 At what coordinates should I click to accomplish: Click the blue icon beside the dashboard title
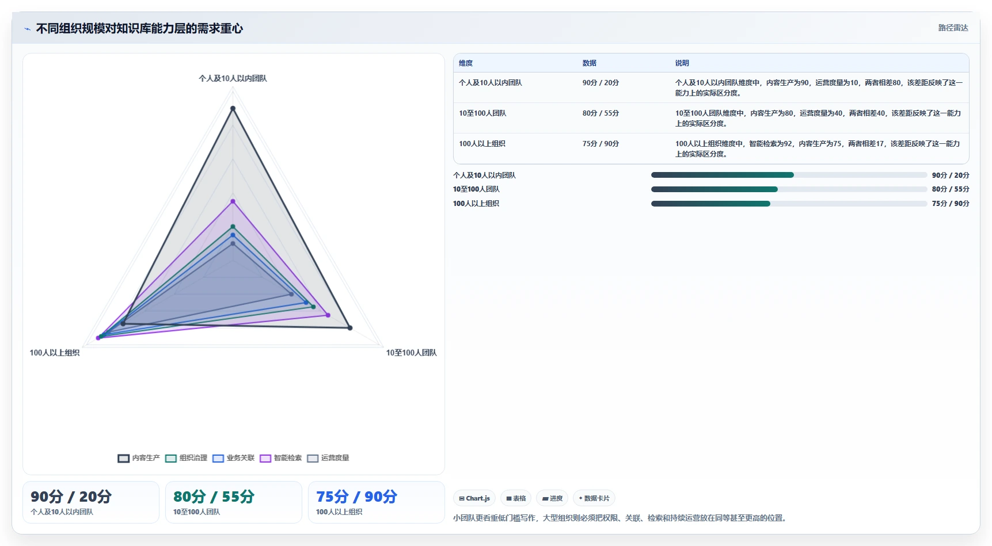pos(27,29)
